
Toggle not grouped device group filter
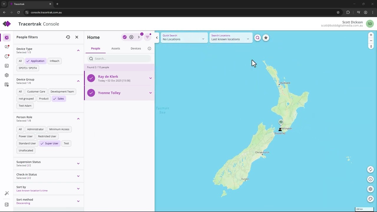(x=26, y=99)
